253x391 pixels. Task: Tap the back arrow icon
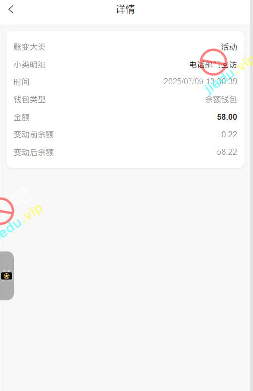(11, 10)
